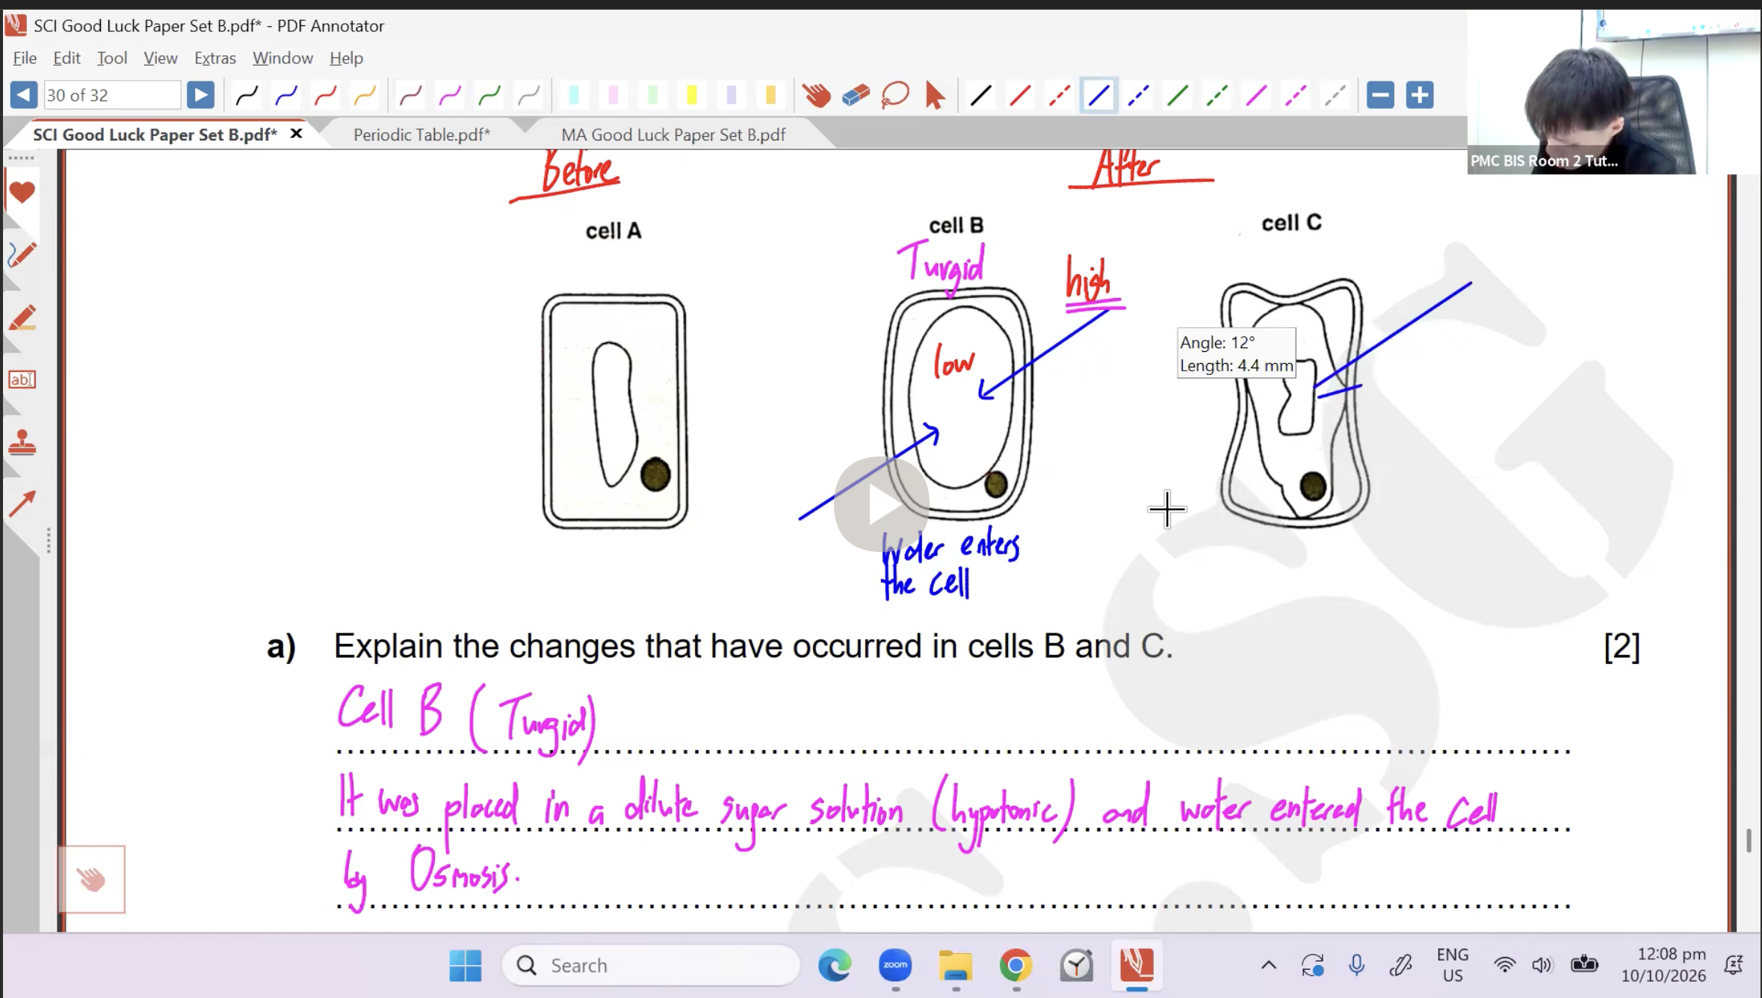Screen dimensions: 1762x998
Task: Select the sidebar stamp tool
Action: coord(22,442)
